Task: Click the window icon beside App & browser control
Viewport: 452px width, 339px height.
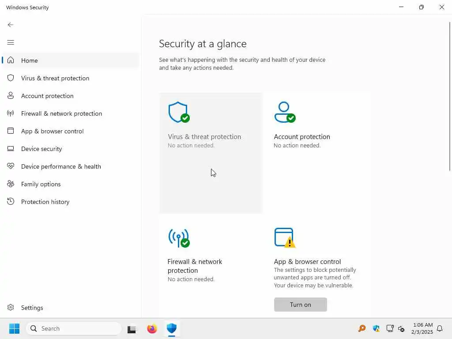Action: (11, 131)
